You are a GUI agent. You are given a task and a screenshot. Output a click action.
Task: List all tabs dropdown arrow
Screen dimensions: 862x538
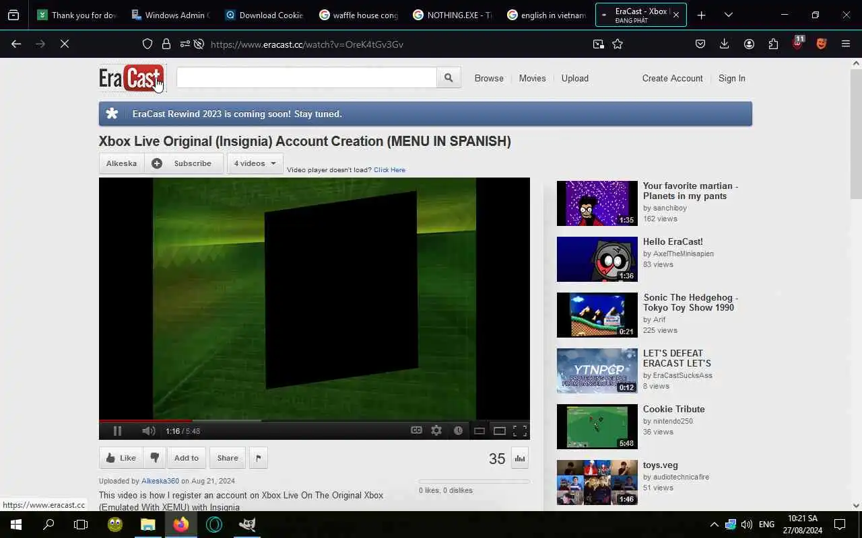click(x=728, y=15)
